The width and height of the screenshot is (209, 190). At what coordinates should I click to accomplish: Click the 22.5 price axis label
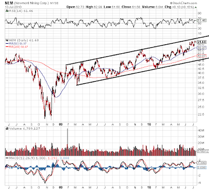(201, 115)
